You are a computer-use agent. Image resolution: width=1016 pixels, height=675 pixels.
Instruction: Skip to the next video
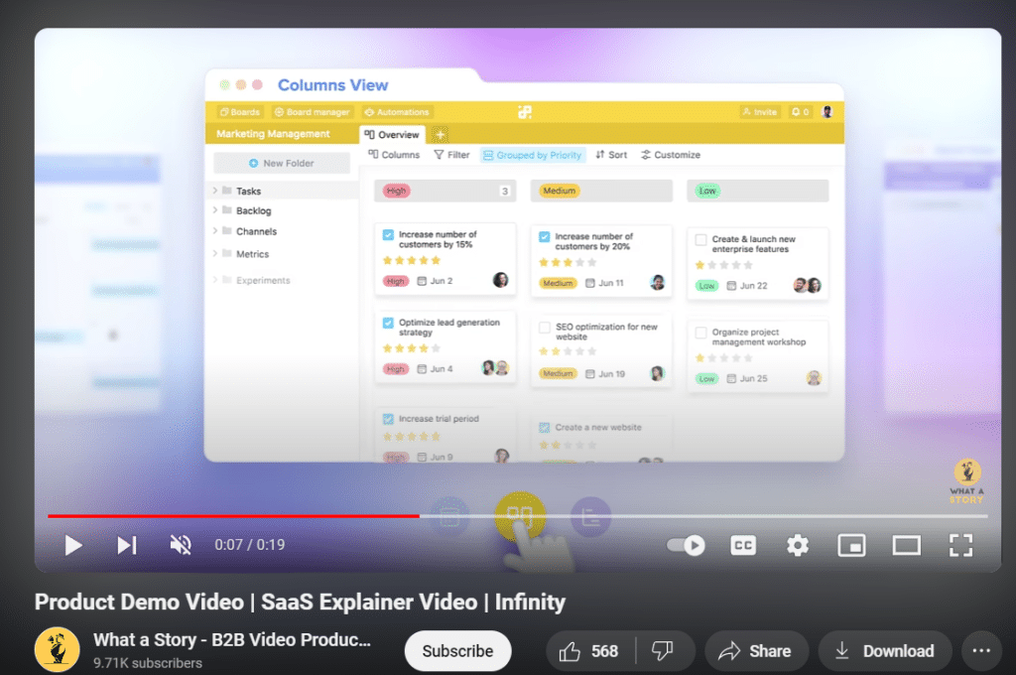[127, 545]
